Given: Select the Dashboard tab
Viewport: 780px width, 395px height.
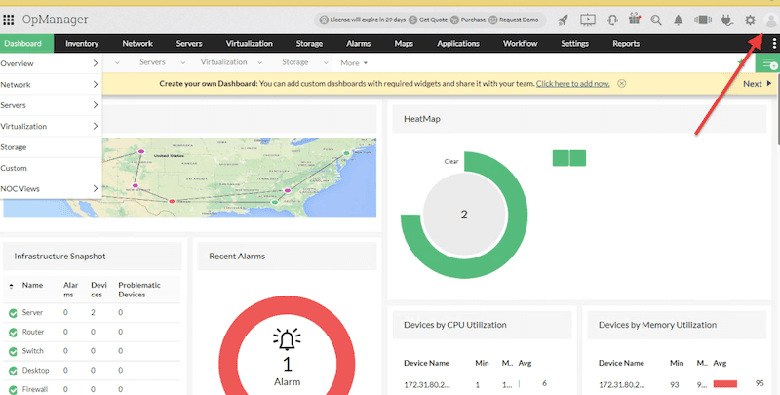Looking at the screenshot, I should tap(27, 43).
